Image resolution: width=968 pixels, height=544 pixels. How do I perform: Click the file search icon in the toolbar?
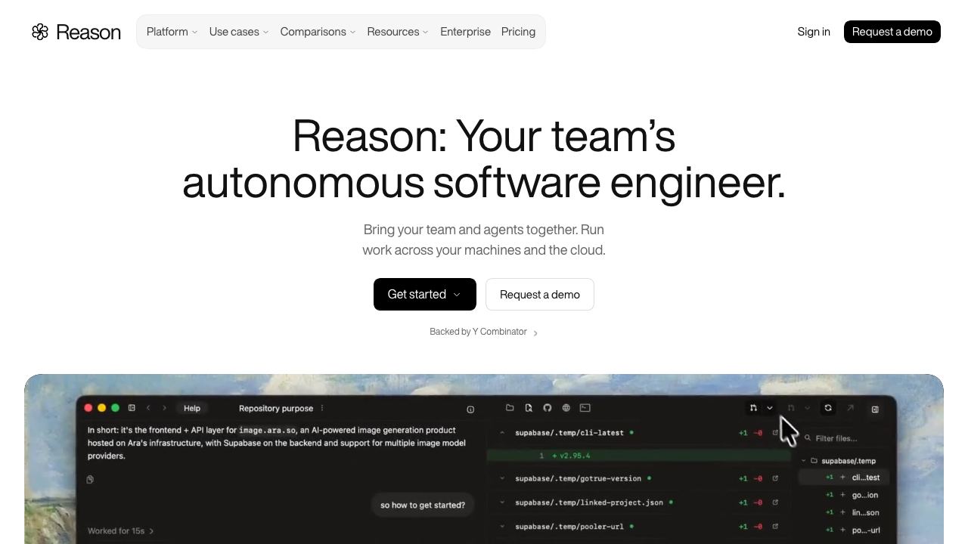(x=529, y=408)
